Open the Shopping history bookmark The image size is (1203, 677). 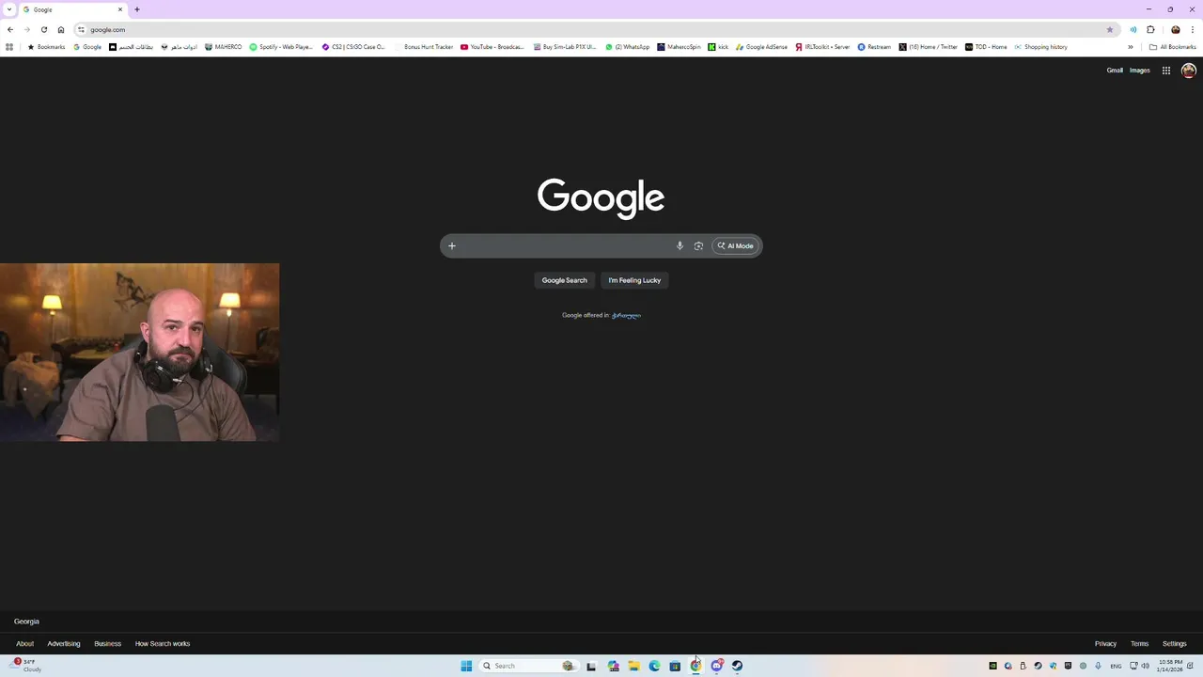[x=1040, y=47]
